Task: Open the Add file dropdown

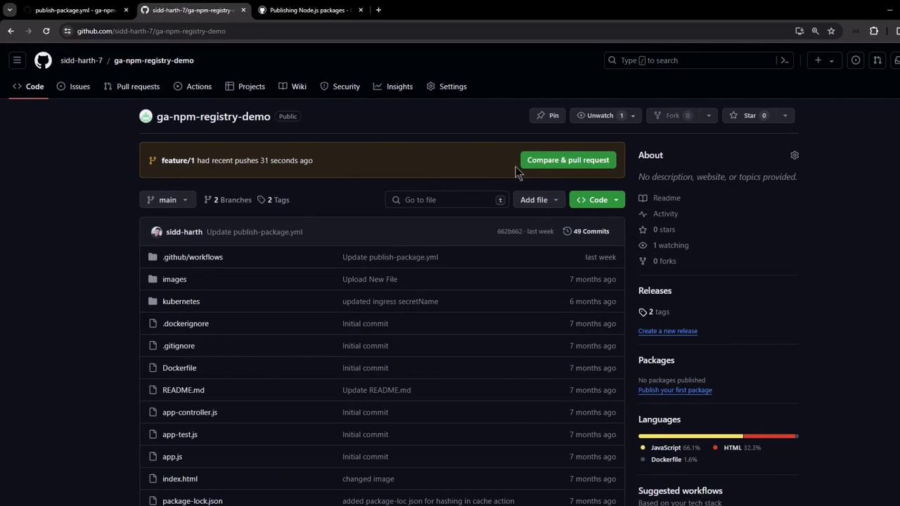Action: [539, 200]
